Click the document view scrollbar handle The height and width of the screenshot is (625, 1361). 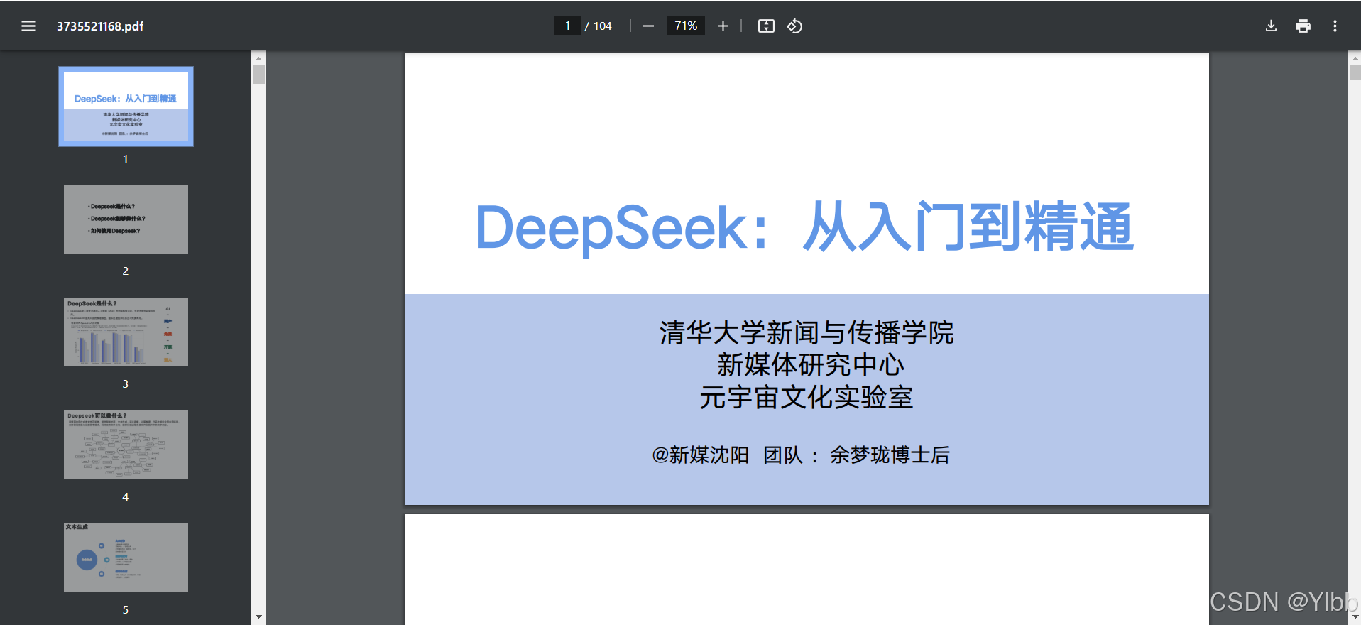[1355, 72]
